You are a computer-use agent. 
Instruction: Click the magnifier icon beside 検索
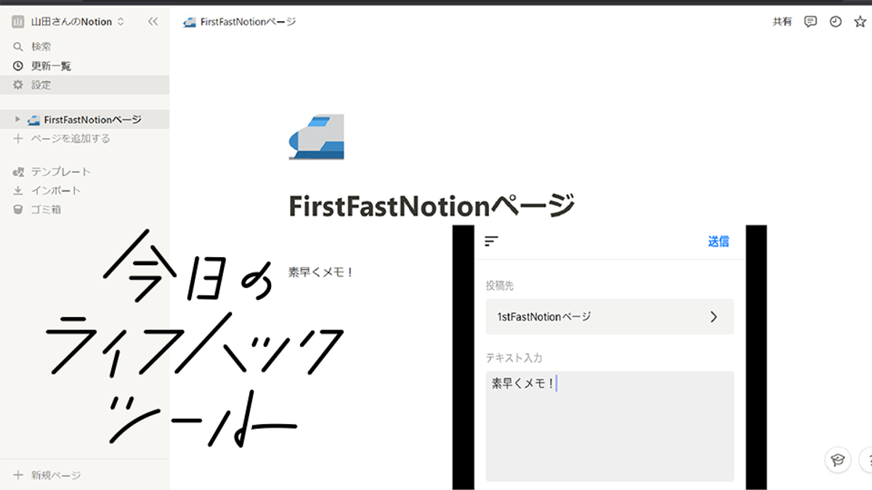coord(18,46)
